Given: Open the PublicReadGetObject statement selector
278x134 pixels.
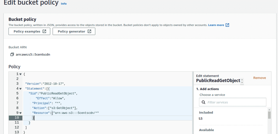Looking at the screenshot, I should pyautogui.click(x=242, y=81).
